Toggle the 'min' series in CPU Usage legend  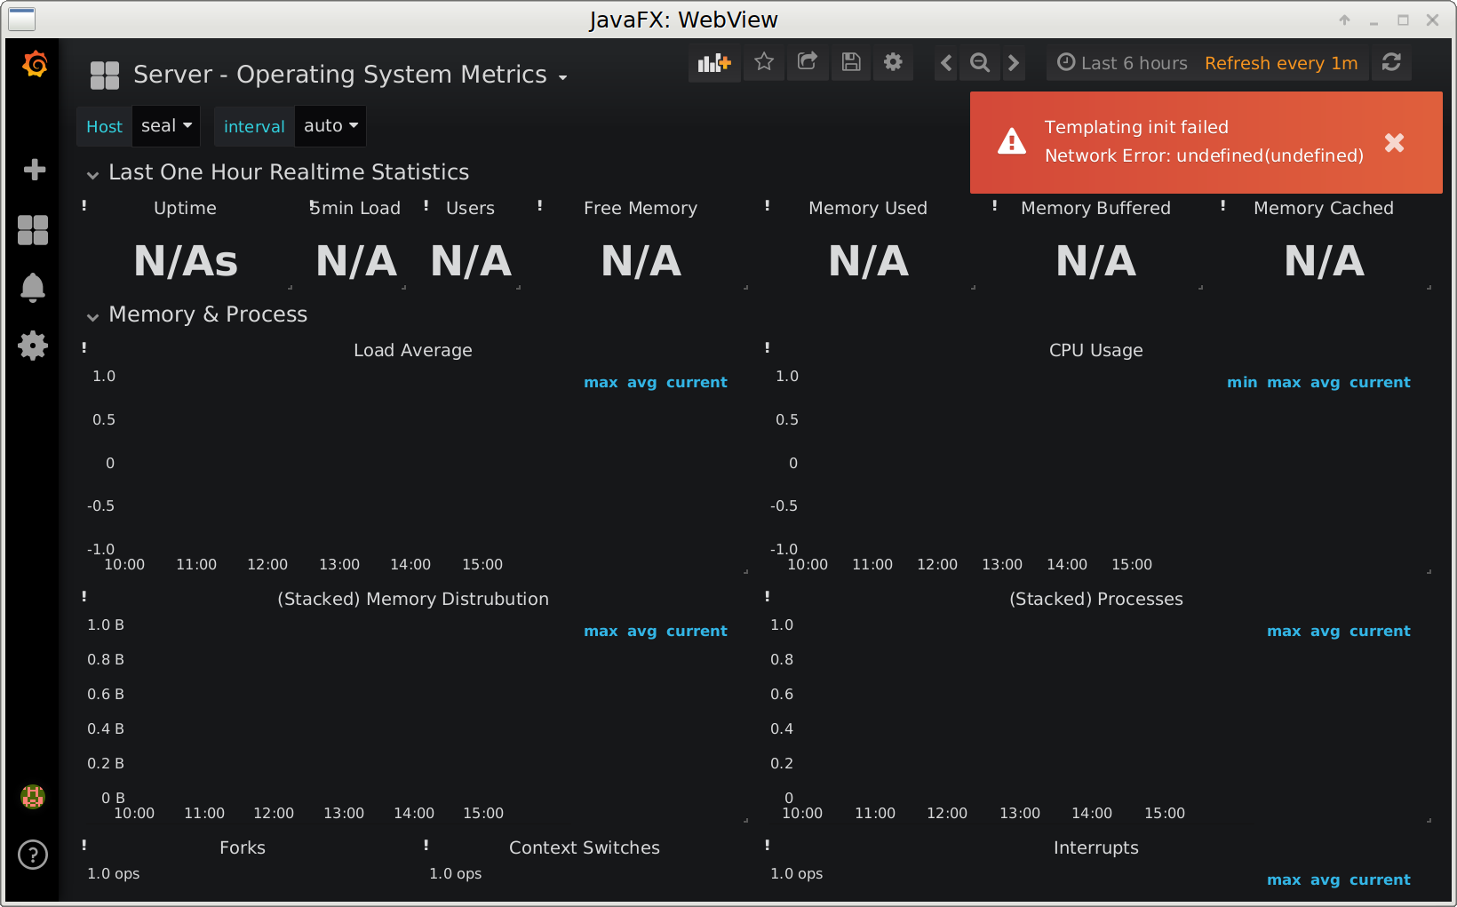pyautogui.click(x=1242, y=382)
